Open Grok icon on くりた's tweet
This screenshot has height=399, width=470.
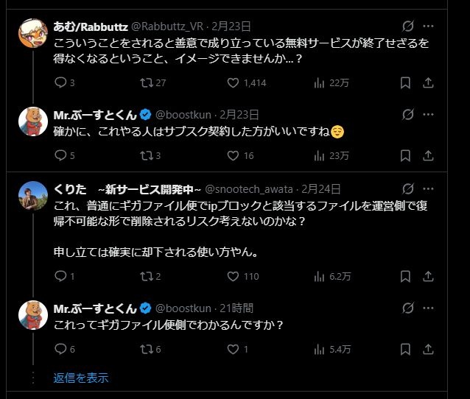pos(407,189)
